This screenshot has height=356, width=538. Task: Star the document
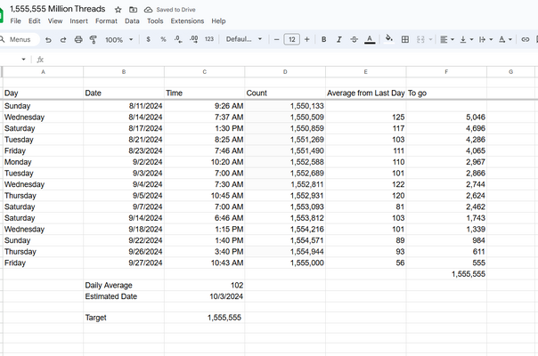point(118,10)
